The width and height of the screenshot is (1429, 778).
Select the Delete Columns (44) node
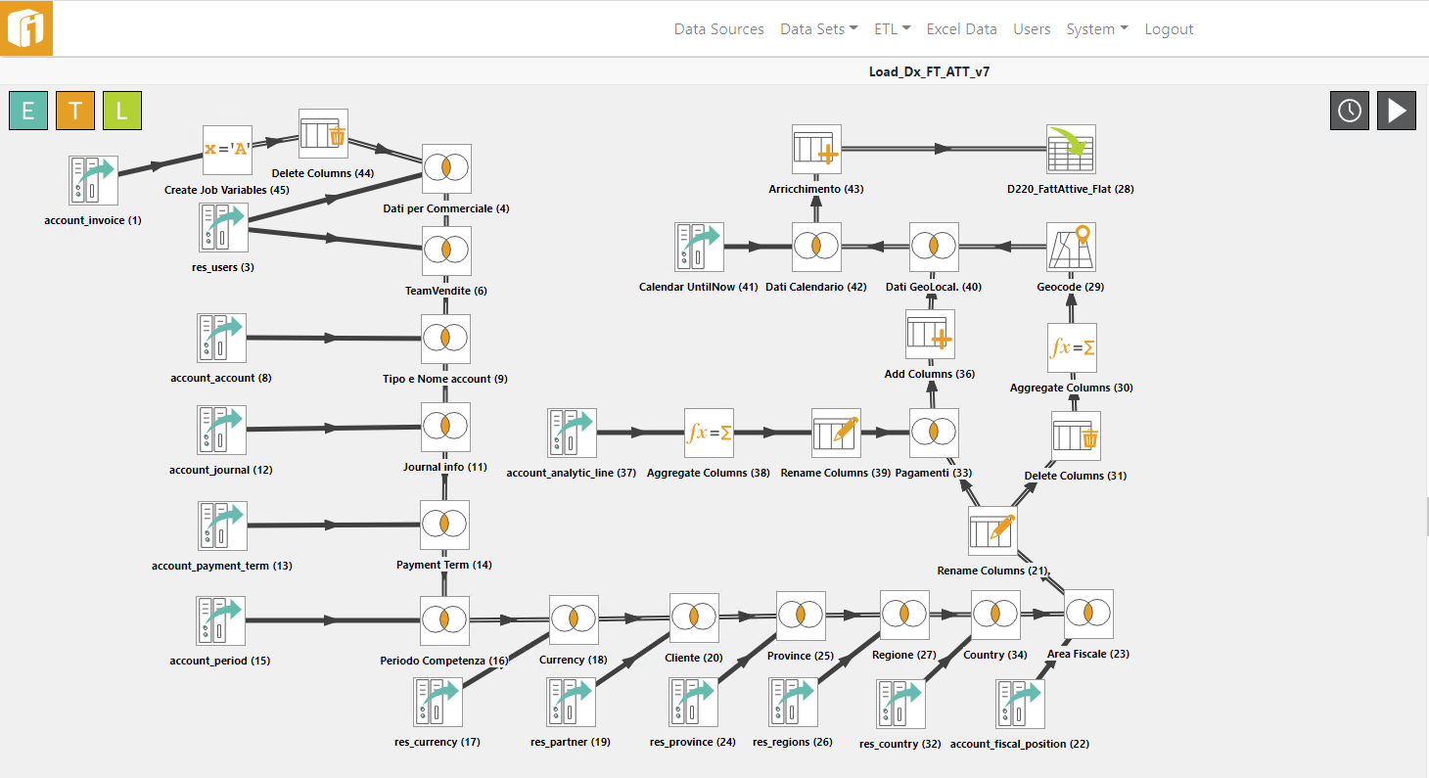tap(323, 135)
